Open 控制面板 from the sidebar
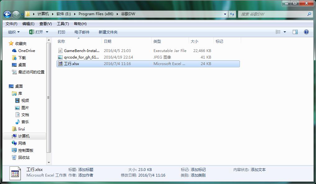Image resolution: width=316 pixels, height=184 pixels. 26,150
